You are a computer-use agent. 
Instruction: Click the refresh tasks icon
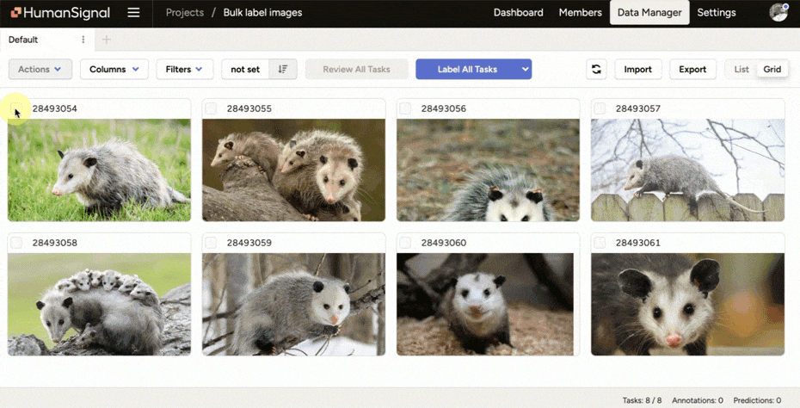[x=596, y=70]
